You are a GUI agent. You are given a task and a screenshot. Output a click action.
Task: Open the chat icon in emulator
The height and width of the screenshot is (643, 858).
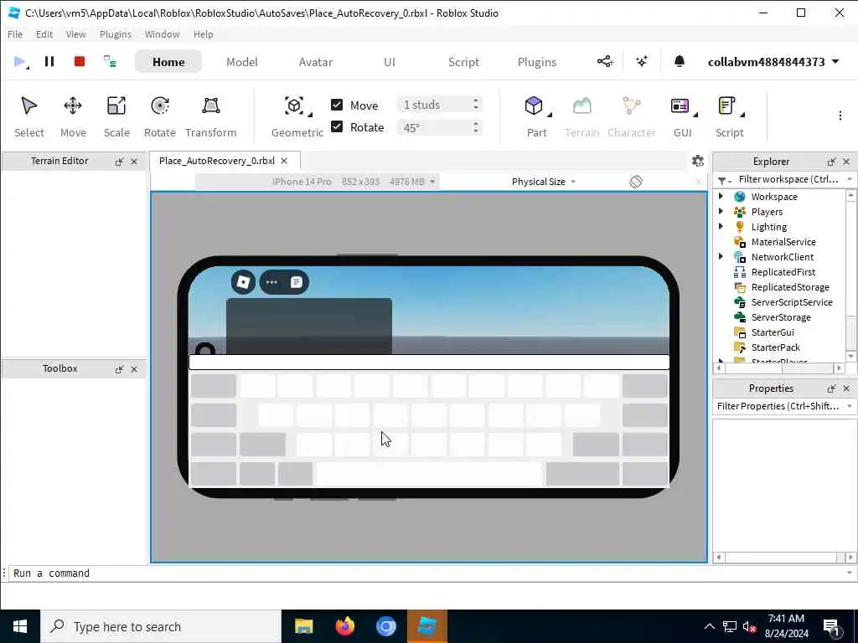[296, 282]
